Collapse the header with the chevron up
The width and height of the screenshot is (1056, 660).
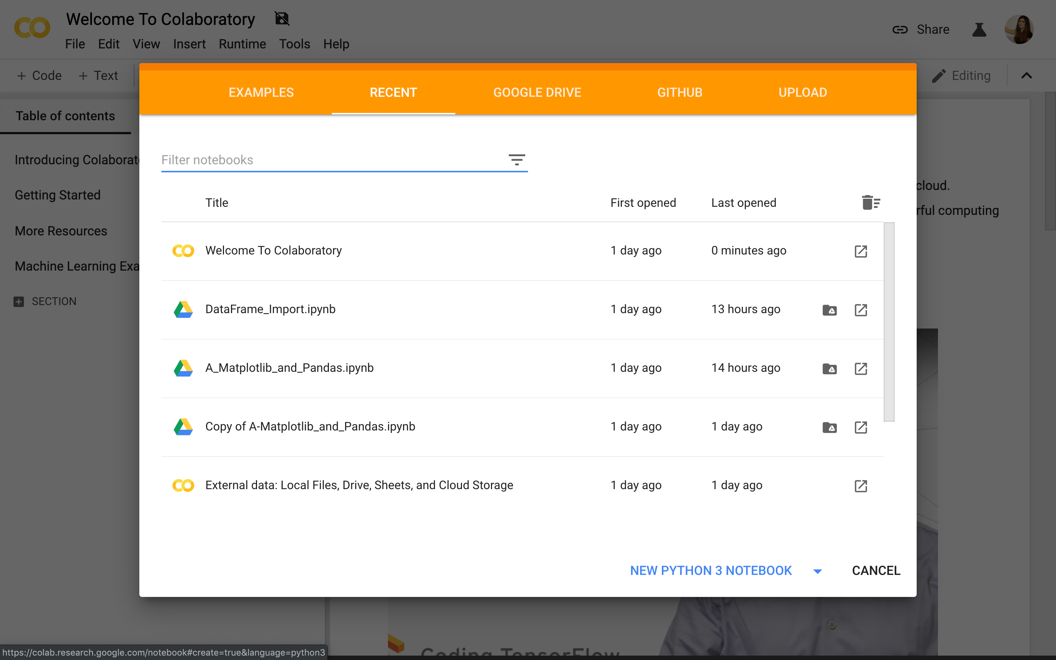pyautogui.click(x=1026, y=76)
